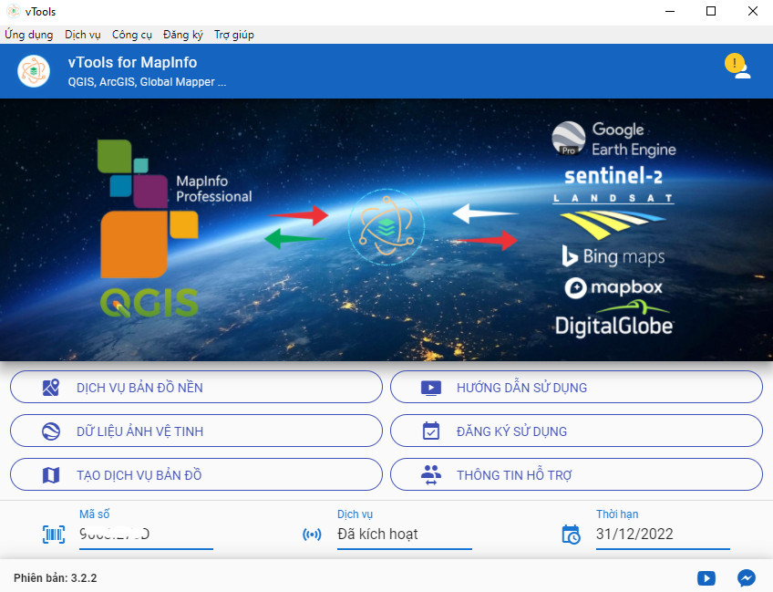Image resolution: width=773 pixels, height=592 pixels.
Task: Click the Phiên bản: 3.2.2 version text
Action: [56, 578]
